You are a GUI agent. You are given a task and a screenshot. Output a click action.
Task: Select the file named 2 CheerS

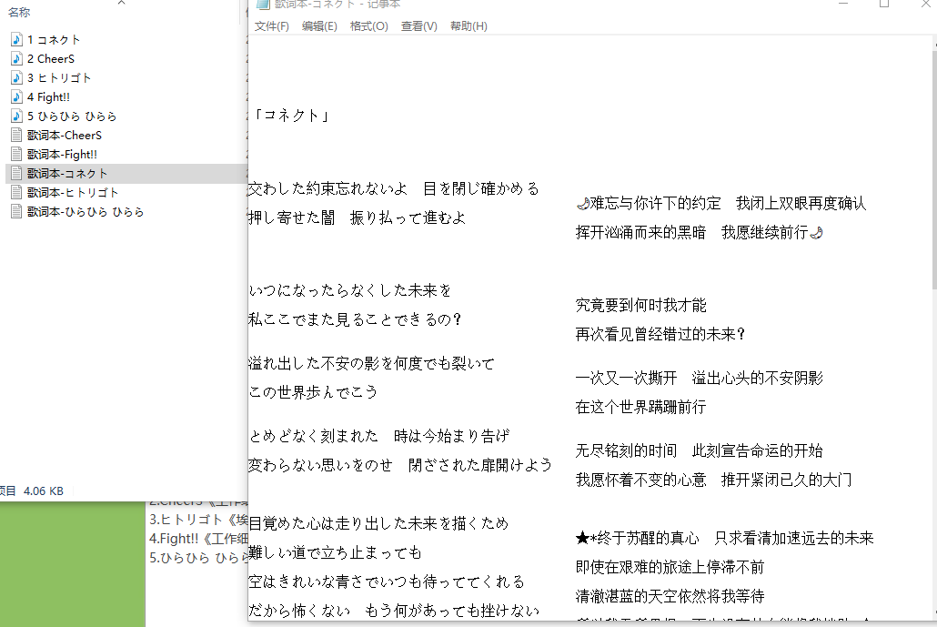[x=51, y=58]
